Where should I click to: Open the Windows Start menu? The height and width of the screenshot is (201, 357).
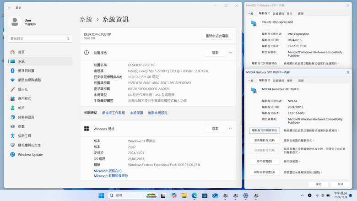pyautogui.click(x=101, y=196)
